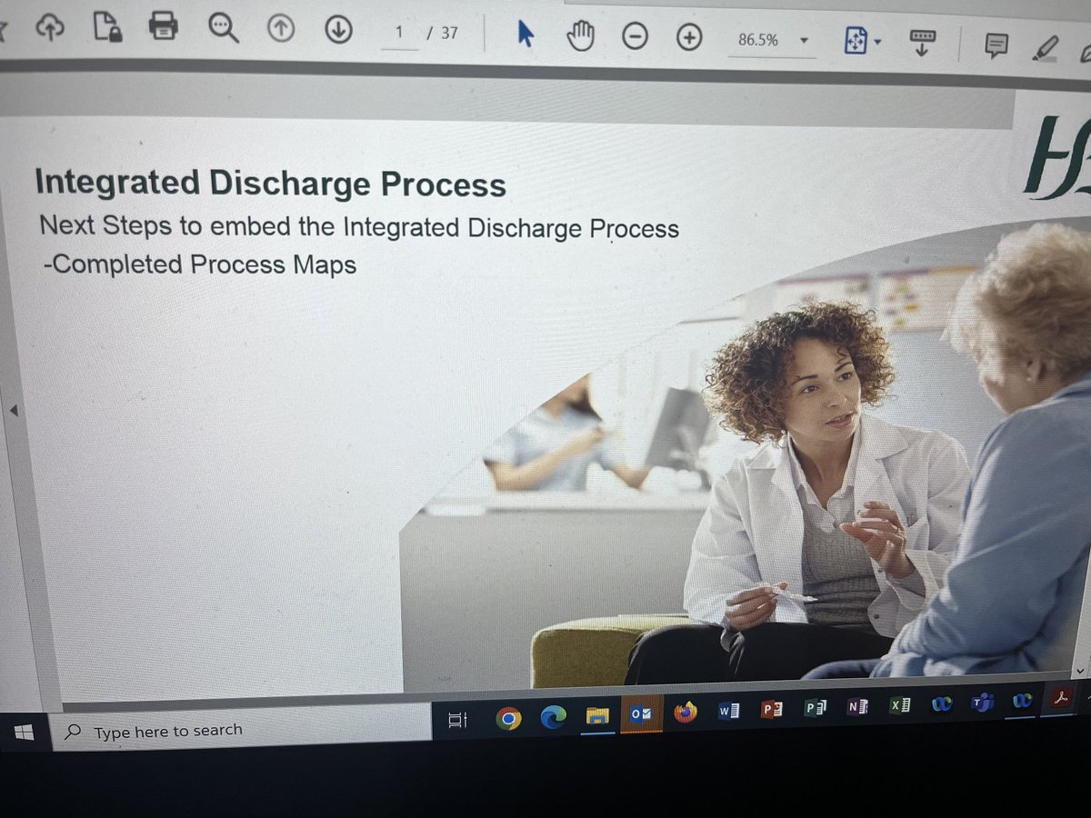The width and height of the screenshot is (1091, 818).
Task: Open File Explorer from the taskbar
Action: coord(596,717)
